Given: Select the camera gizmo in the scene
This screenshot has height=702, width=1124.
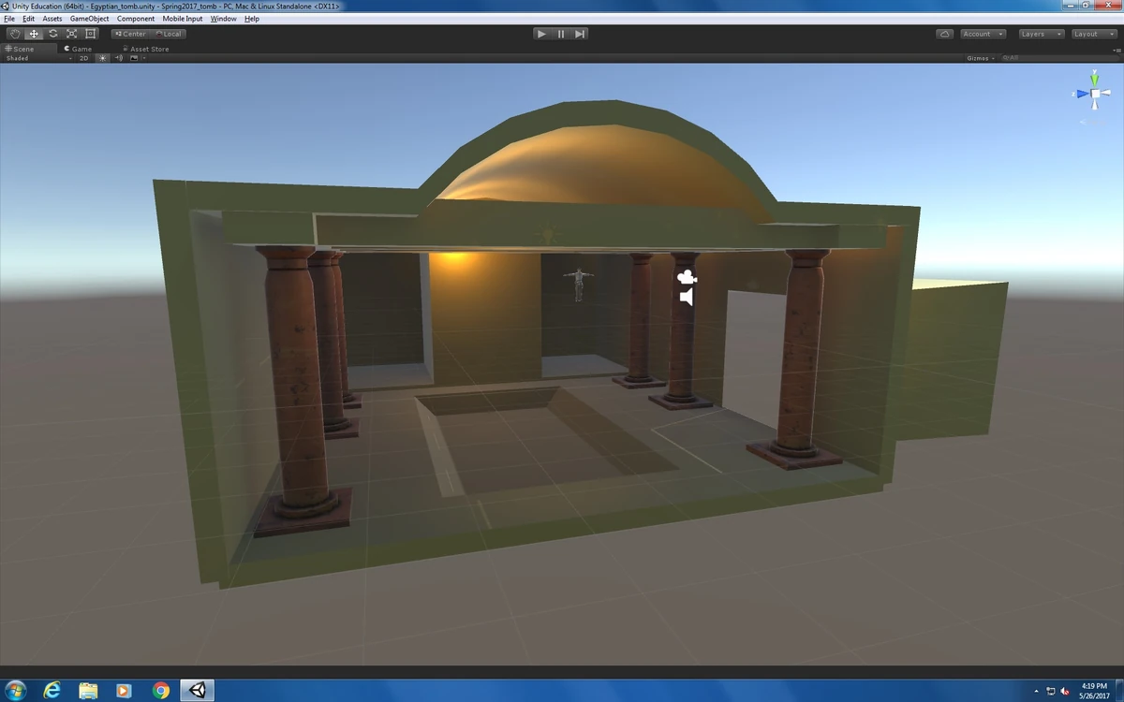Looking at the screenshot, I should point(688,277).
